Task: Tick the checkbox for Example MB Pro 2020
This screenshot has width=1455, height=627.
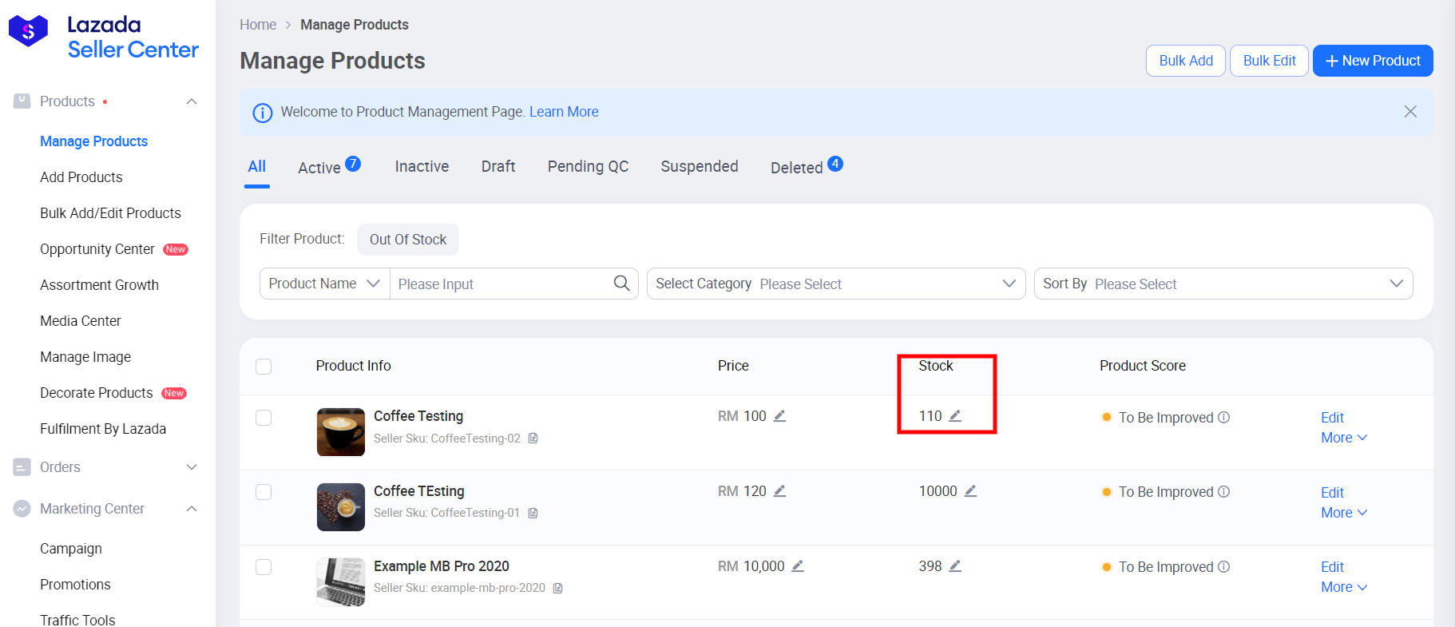Action: 264,567
